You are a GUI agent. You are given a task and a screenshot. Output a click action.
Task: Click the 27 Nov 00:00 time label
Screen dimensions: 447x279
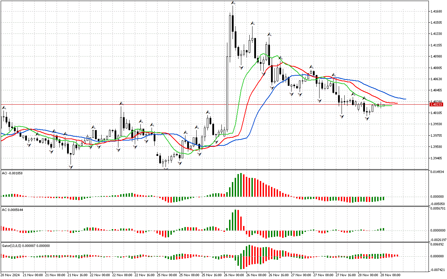point(301,275)
